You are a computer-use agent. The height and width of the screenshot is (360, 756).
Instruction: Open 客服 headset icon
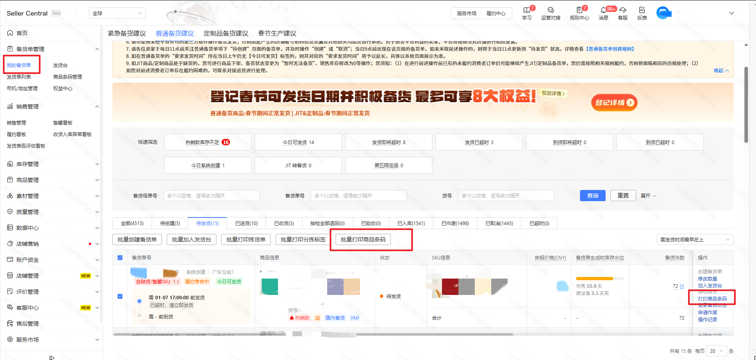[x=622, y=10]
